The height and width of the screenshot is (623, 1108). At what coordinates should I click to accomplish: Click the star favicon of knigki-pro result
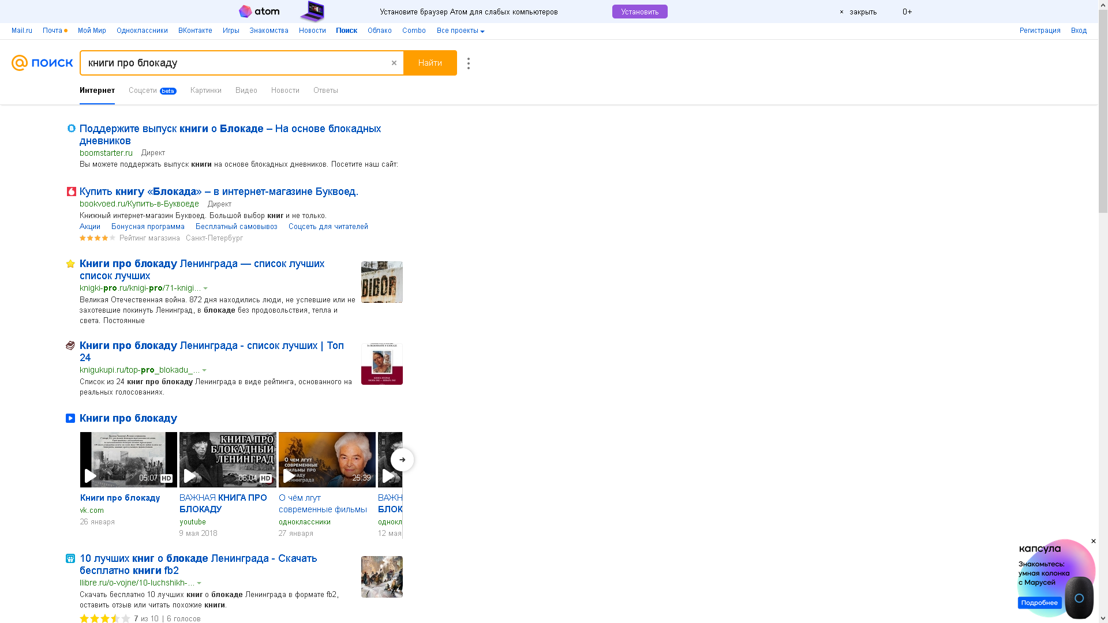point(70,264)
